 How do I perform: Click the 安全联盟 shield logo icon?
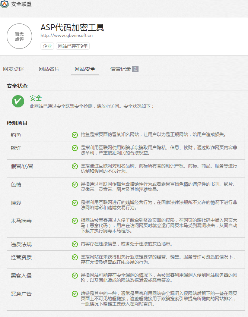coord(4,4)
